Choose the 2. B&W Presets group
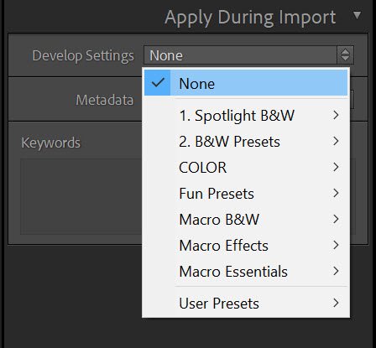Screen dimensions: 376x348 pyautogui.click(x=246, y=141)
